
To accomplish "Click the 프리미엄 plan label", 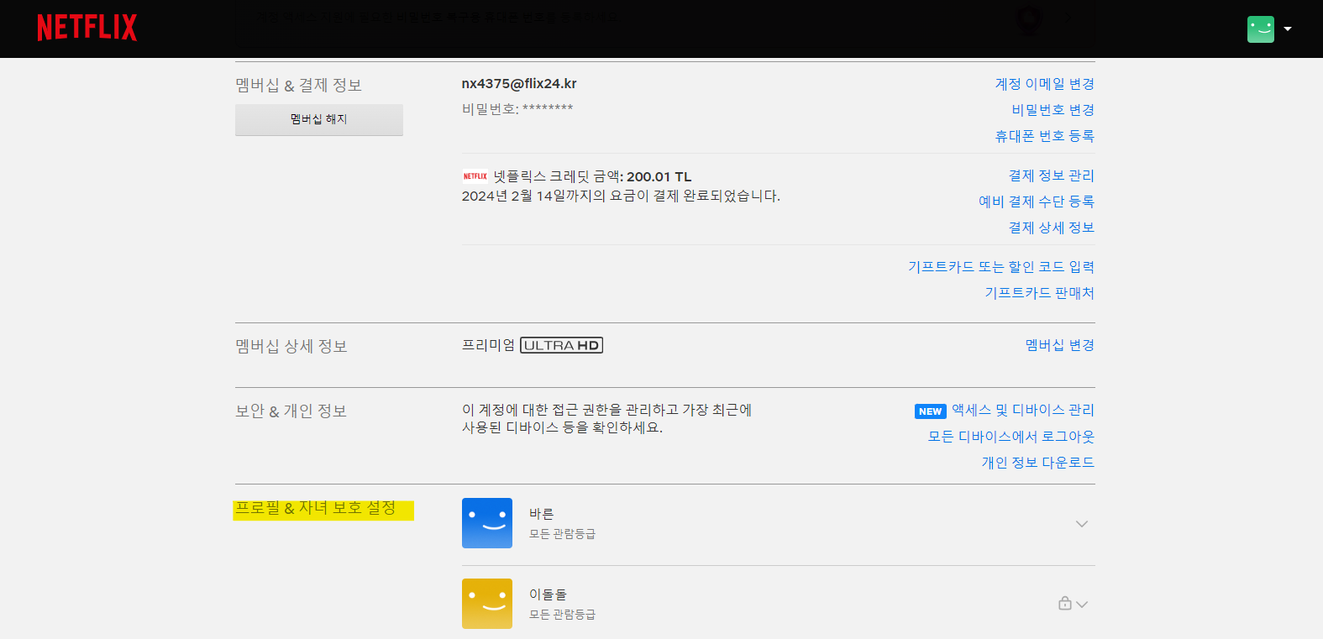I will click(488, 345).
